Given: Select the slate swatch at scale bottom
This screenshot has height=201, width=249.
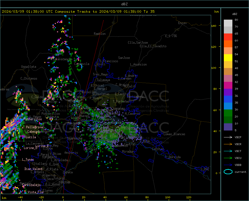Looking at the screenshot, I should point(228,127).
